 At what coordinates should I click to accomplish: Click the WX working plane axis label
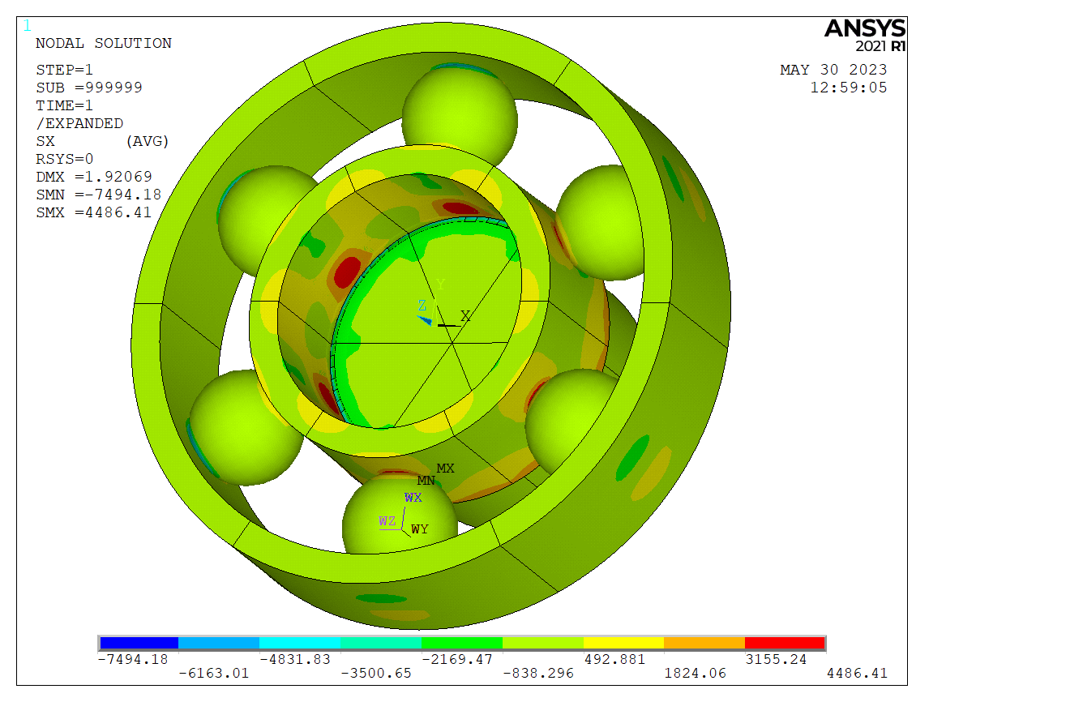pos(413,498)
